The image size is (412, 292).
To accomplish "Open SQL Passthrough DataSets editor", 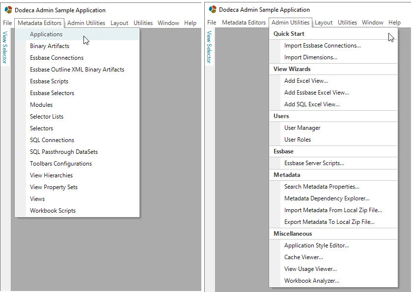I will pyautogui.click(x=77, y=152).
